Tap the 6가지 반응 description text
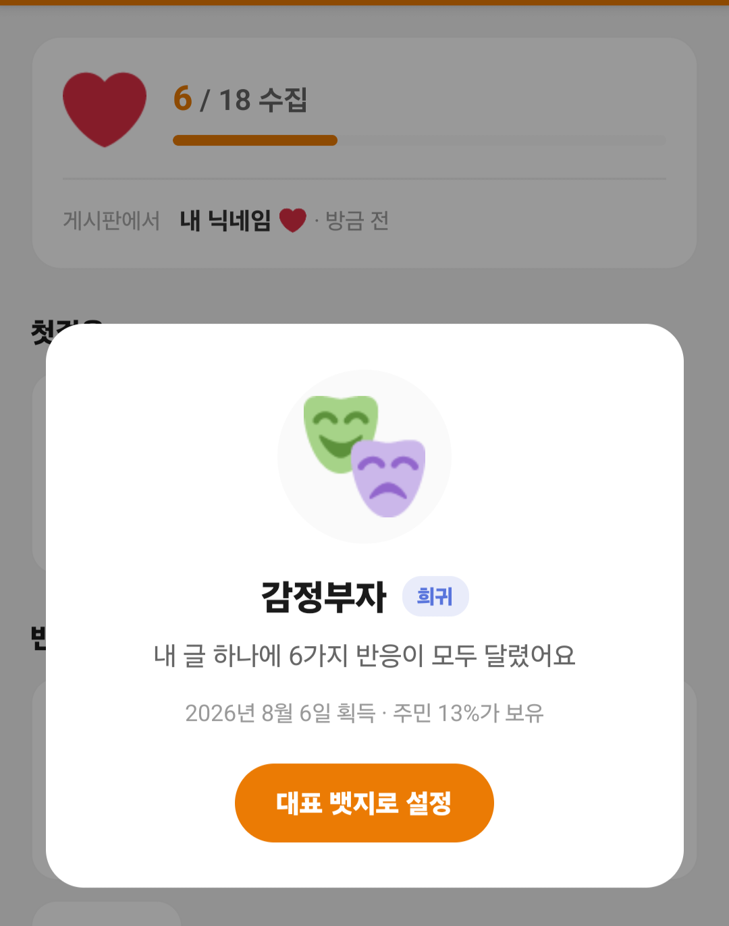Screen dimensions: 729x926 [364, 655]
